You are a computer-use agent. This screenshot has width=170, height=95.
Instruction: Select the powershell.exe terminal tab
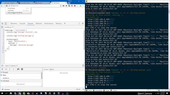tap(98, 91)
